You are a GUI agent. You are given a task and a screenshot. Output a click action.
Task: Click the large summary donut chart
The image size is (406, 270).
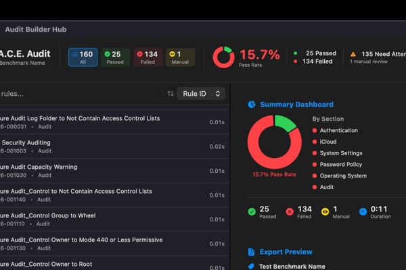[275, 142]
